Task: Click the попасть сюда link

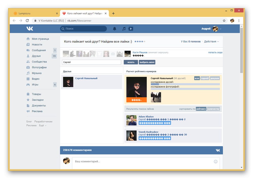Action: pyautogui.click(x=215, y=52)
